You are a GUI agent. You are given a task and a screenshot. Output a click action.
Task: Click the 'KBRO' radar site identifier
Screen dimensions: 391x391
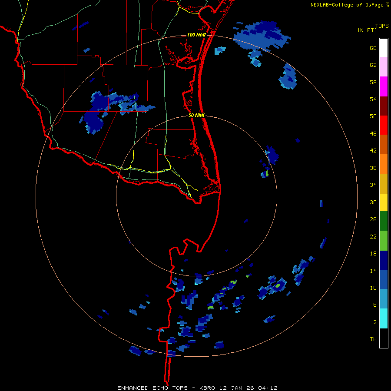(x=208, y=388)
